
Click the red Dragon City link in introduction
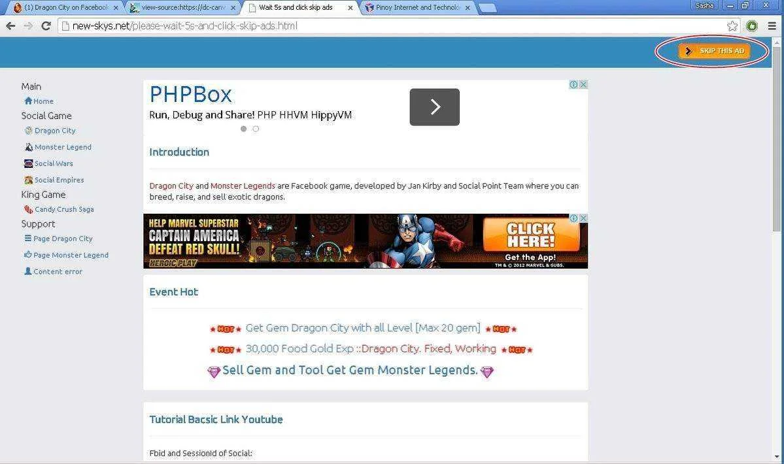[171, 186]
